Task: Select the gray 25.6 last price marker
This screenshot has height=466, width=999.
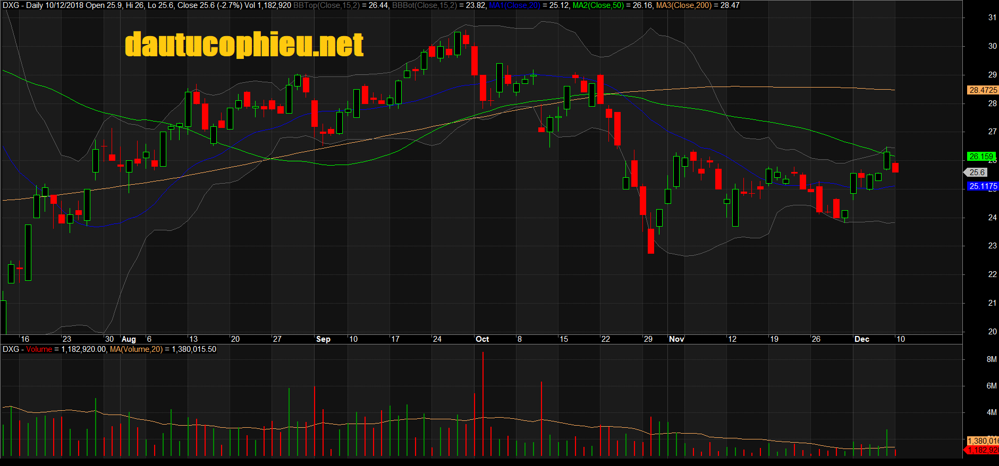Action: (x=977, y=172)
